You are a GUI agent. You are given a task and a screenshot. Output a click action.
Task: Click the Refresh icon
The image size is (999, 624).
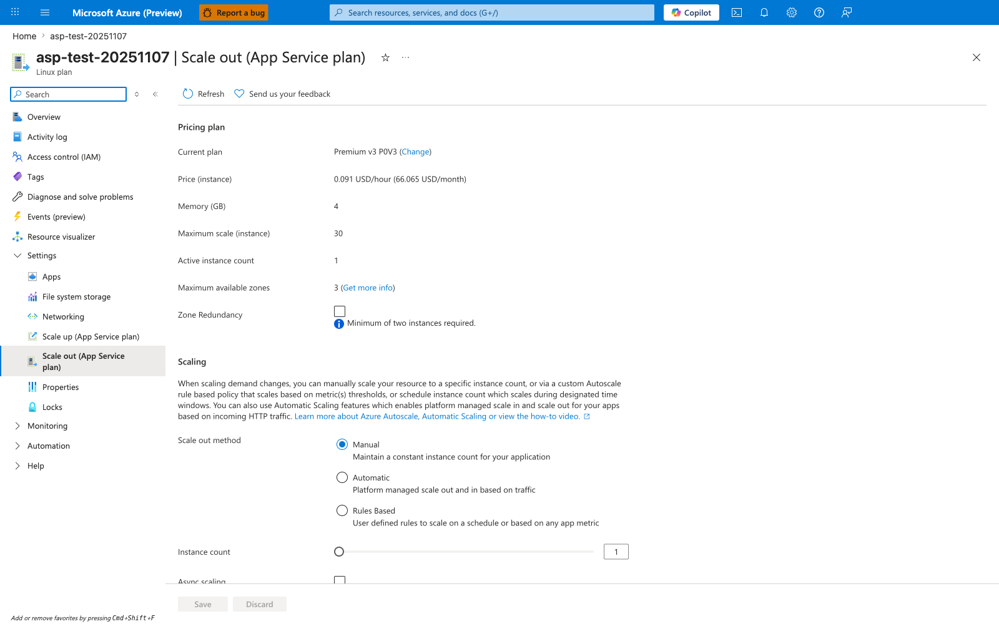[x=188, y=94]
